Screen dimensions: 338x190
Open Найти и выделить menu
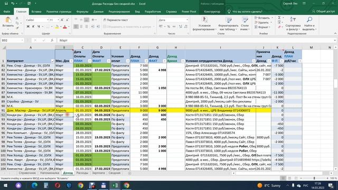click(x=309, y=24)
